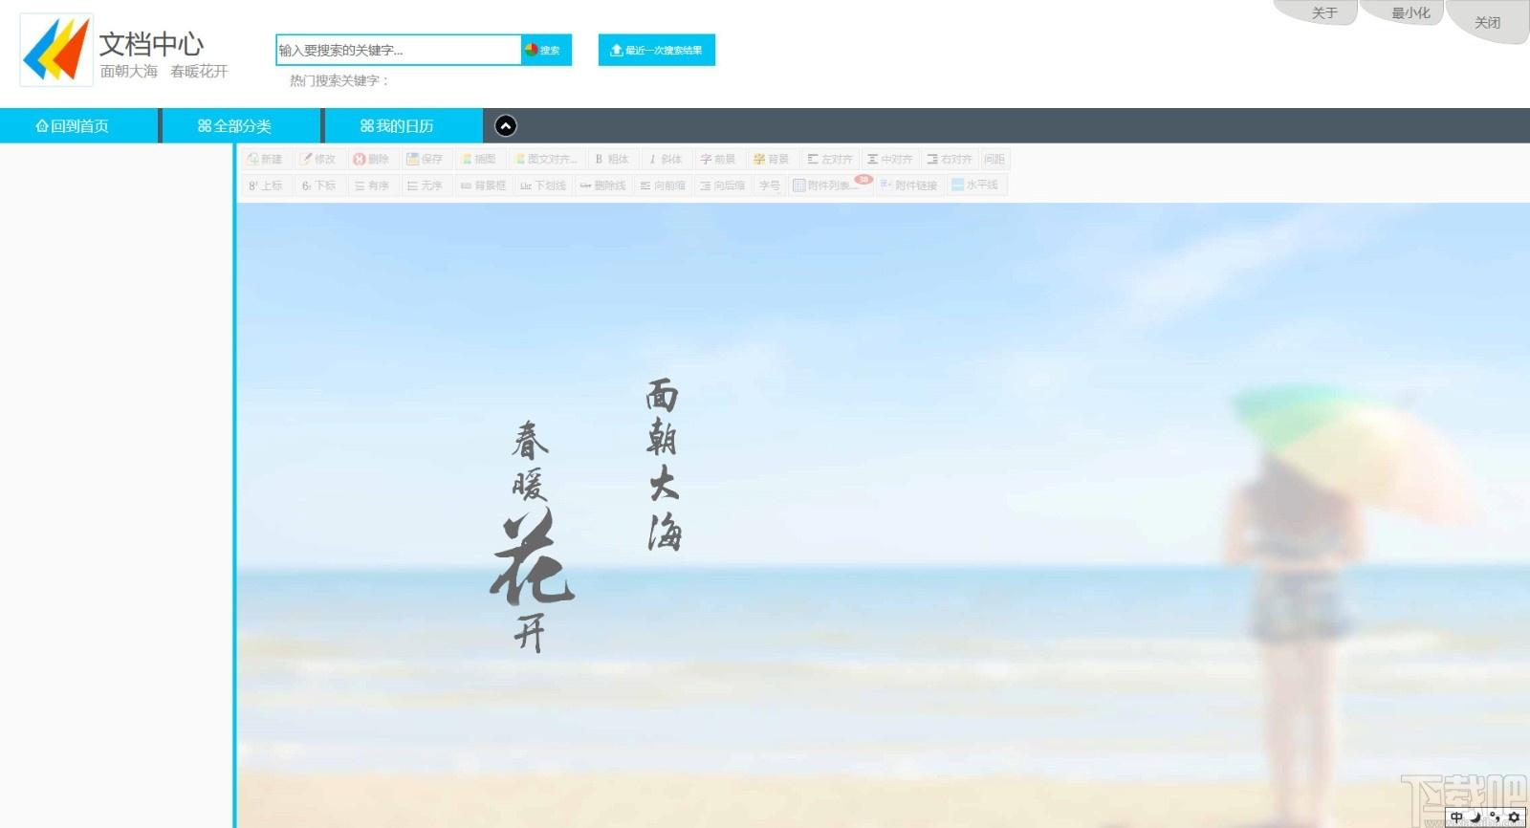Click the input method moon icon
The image size is (1530, 828).
tap(1475, 817)
